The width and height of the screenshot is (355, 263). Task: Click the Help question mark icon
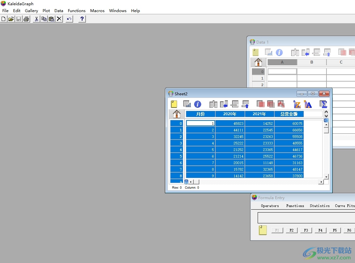[x=82, y=19]
